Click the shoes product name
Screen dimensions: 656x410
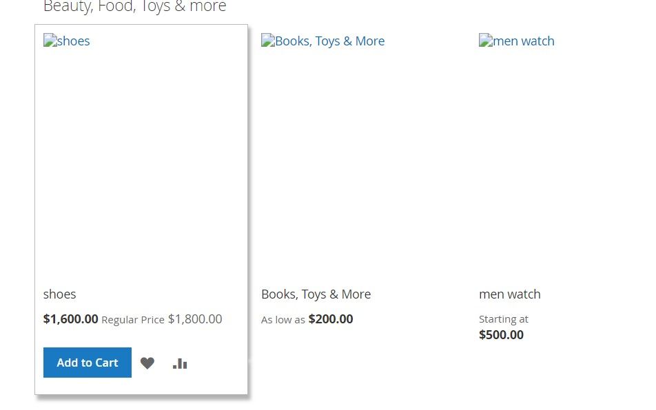click(60, 294)
